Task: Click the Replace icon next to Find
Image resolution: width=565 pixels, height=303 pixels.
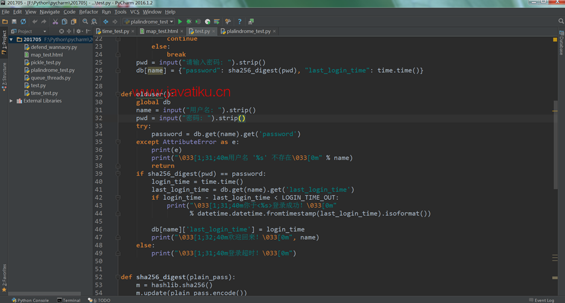Action: (94, 22)
